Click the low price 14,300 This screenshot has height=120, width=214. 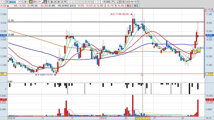coord(121,6)
